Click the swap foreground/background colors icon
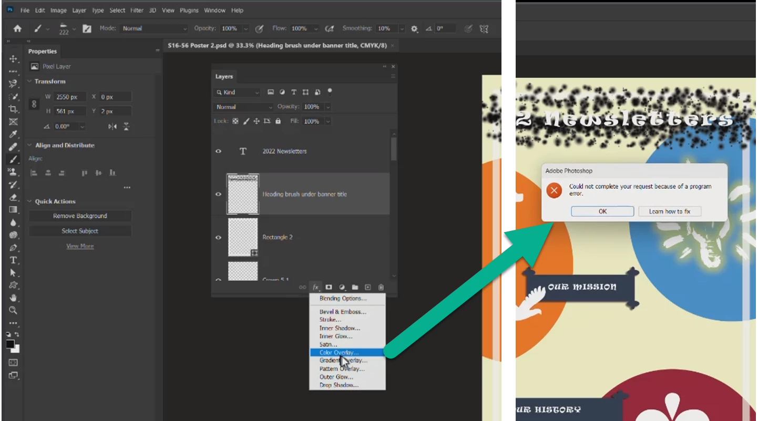Viewport: 758px width, 421px height. [x=17, y=335]
